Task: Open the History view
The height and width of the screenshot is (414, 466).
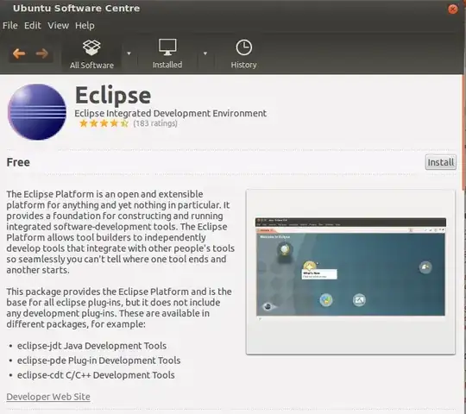Action: click(243, 54)
